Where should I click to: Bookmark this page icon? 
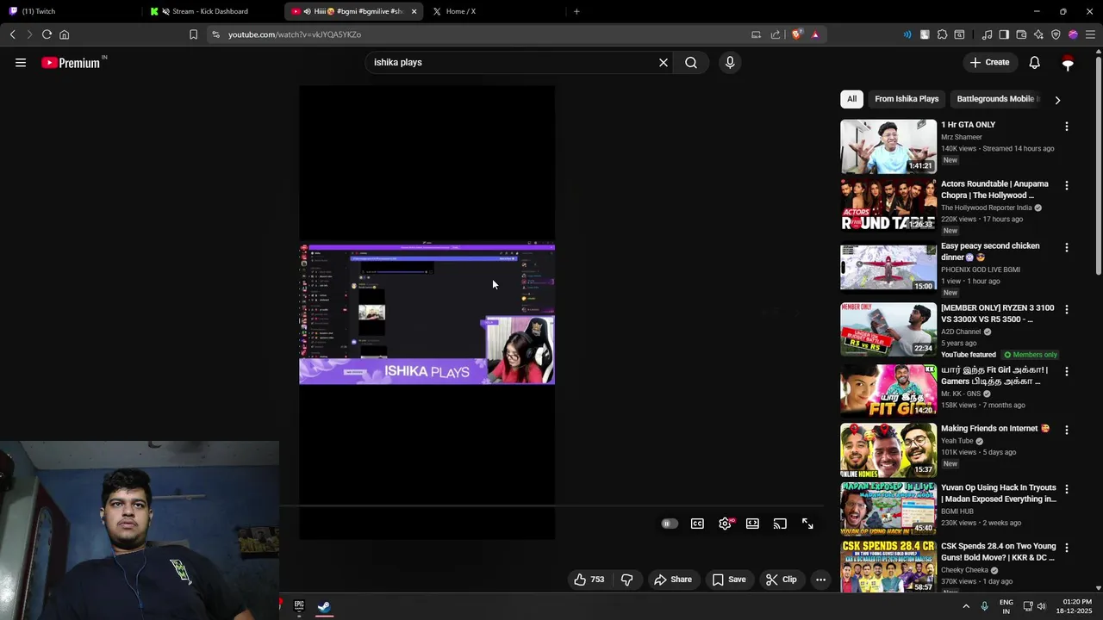click(x=193, y=34)
